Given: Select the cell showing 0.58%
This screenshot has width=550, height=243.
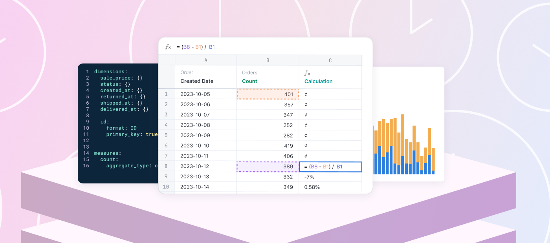Looking at the screenshot, I should [330, 187].
